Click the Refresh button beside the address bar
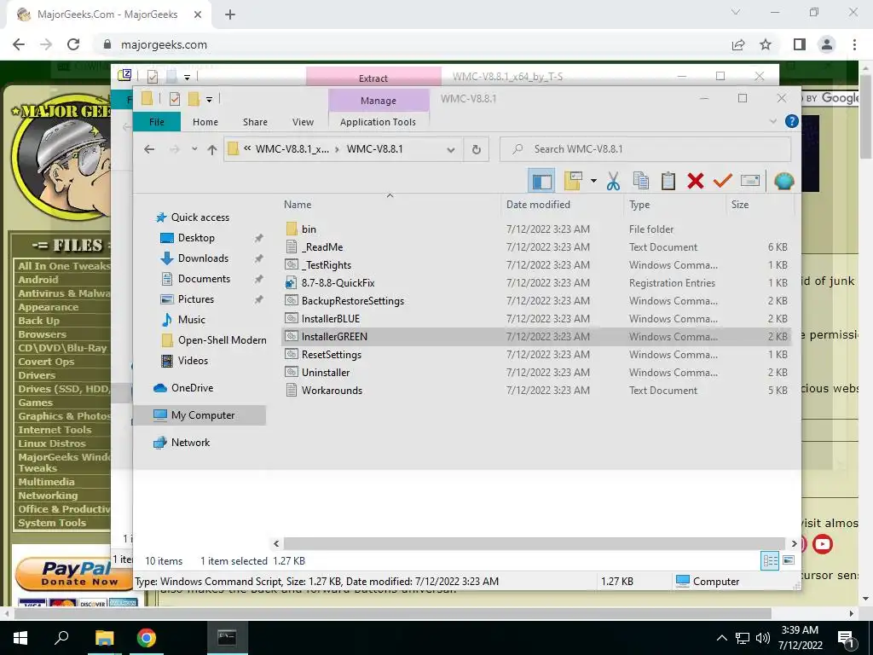The image size is (873, 655). click(476, 149)
